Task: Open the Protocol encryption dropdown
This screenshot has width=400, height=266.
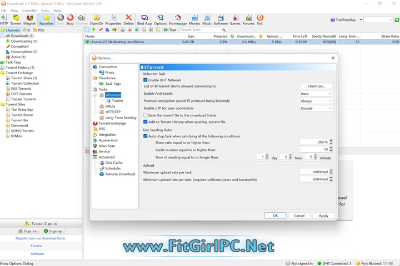Action: pos(316,101)
